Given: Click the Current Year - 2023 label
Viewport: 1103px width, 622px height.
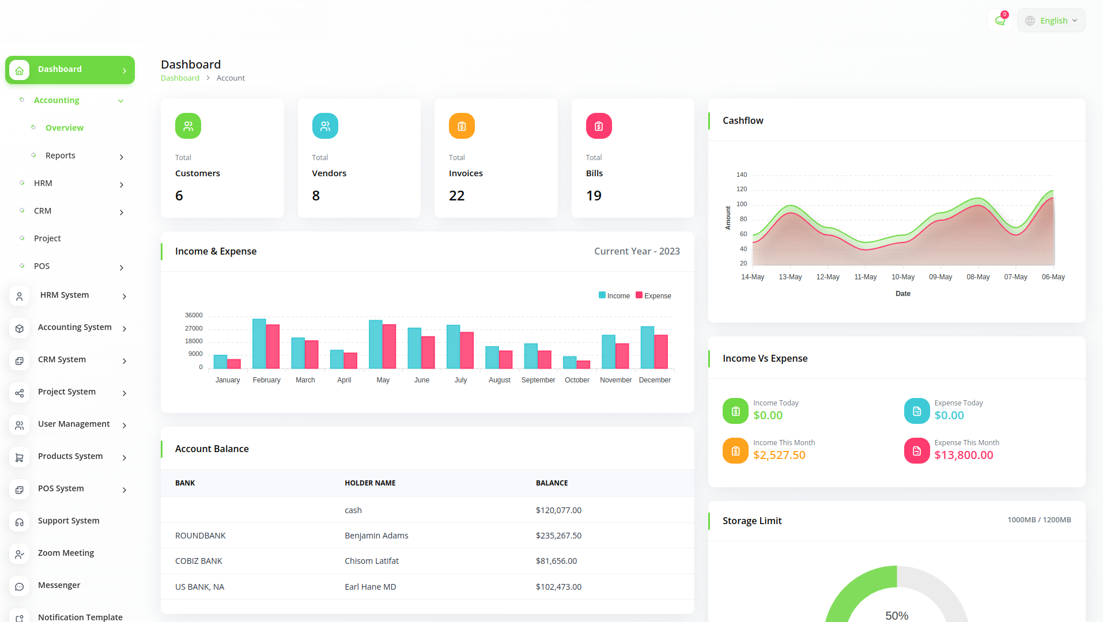Looking at the screenshot, I should 637,251.
